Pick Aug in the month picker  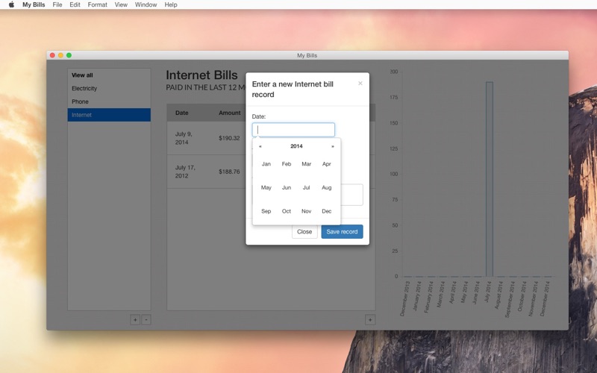(x=327, y=188)
